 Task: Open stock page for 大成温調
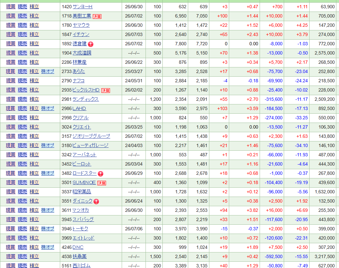tap(82, 53)
